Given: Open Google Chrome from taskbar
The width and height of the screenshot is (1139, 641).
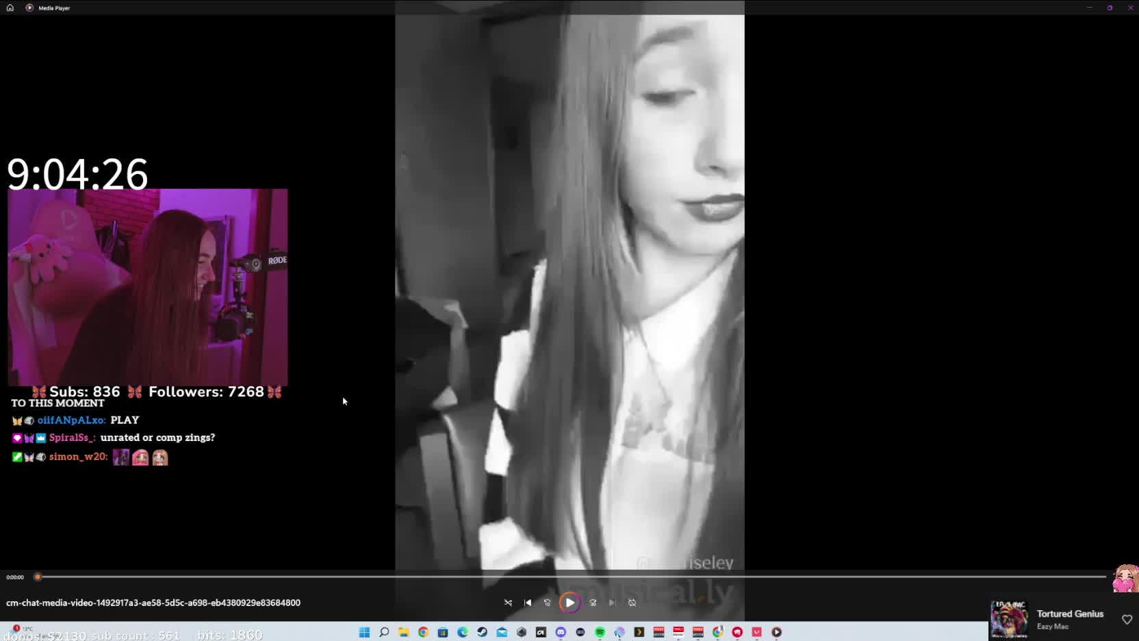Looking at the screenshot, I should 423,632.
